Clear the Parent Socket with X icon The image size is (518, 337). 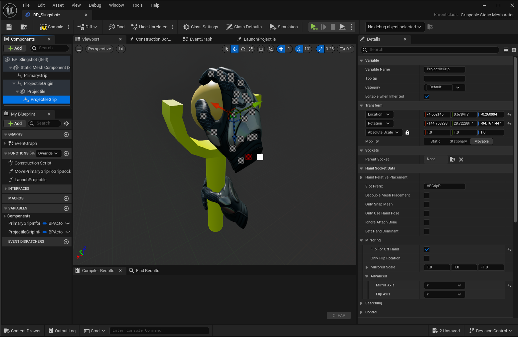click(x=461, y=160)
